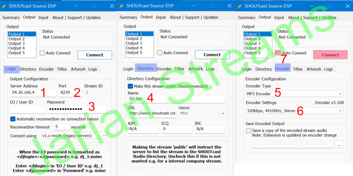Click the ICQ field showing 0
Viewport: 353px width, 176px height.
point(176,129)
